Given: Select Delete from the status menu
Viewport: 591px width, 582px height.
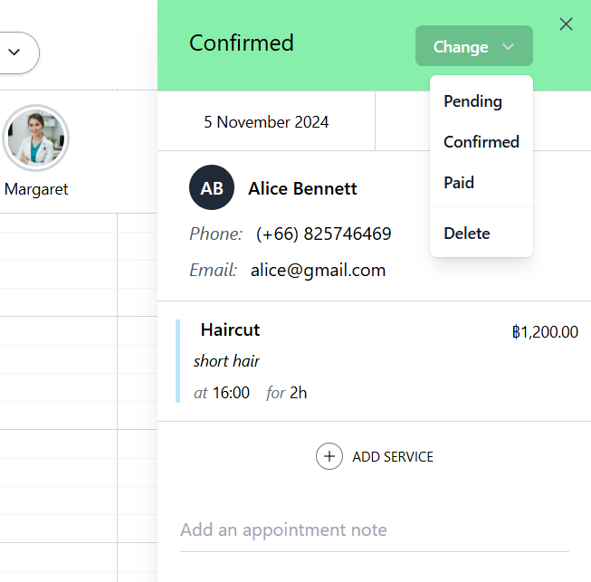Looking at the screenshot, I should tap(466, 234).
